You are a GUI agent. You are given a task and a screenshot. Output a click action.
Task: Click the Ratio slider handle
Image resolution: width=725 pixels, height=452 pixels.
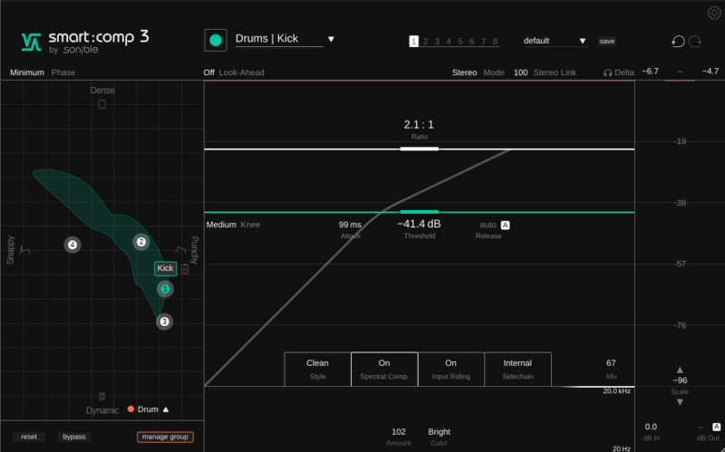click(x=419, y=148)
